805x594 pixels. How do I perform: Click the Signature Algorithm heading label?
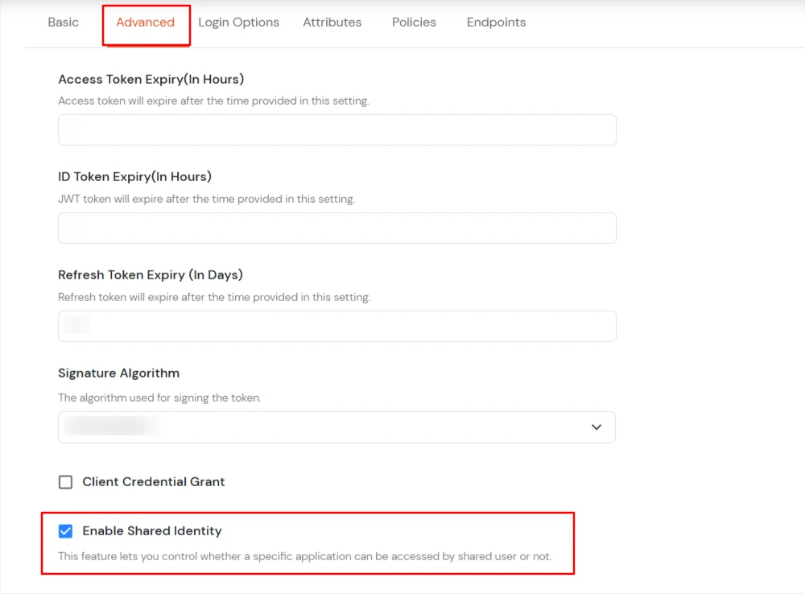[118, 373]
